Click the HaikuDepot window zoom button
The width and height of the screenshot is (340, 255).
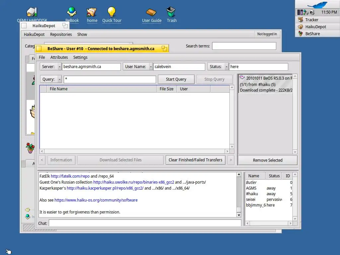65,26
